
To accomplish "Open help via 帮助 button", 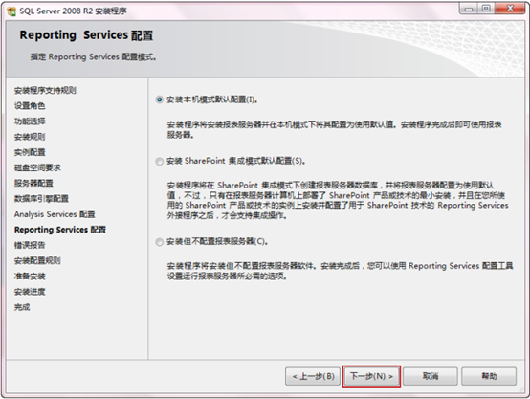I will click(489, 376).
